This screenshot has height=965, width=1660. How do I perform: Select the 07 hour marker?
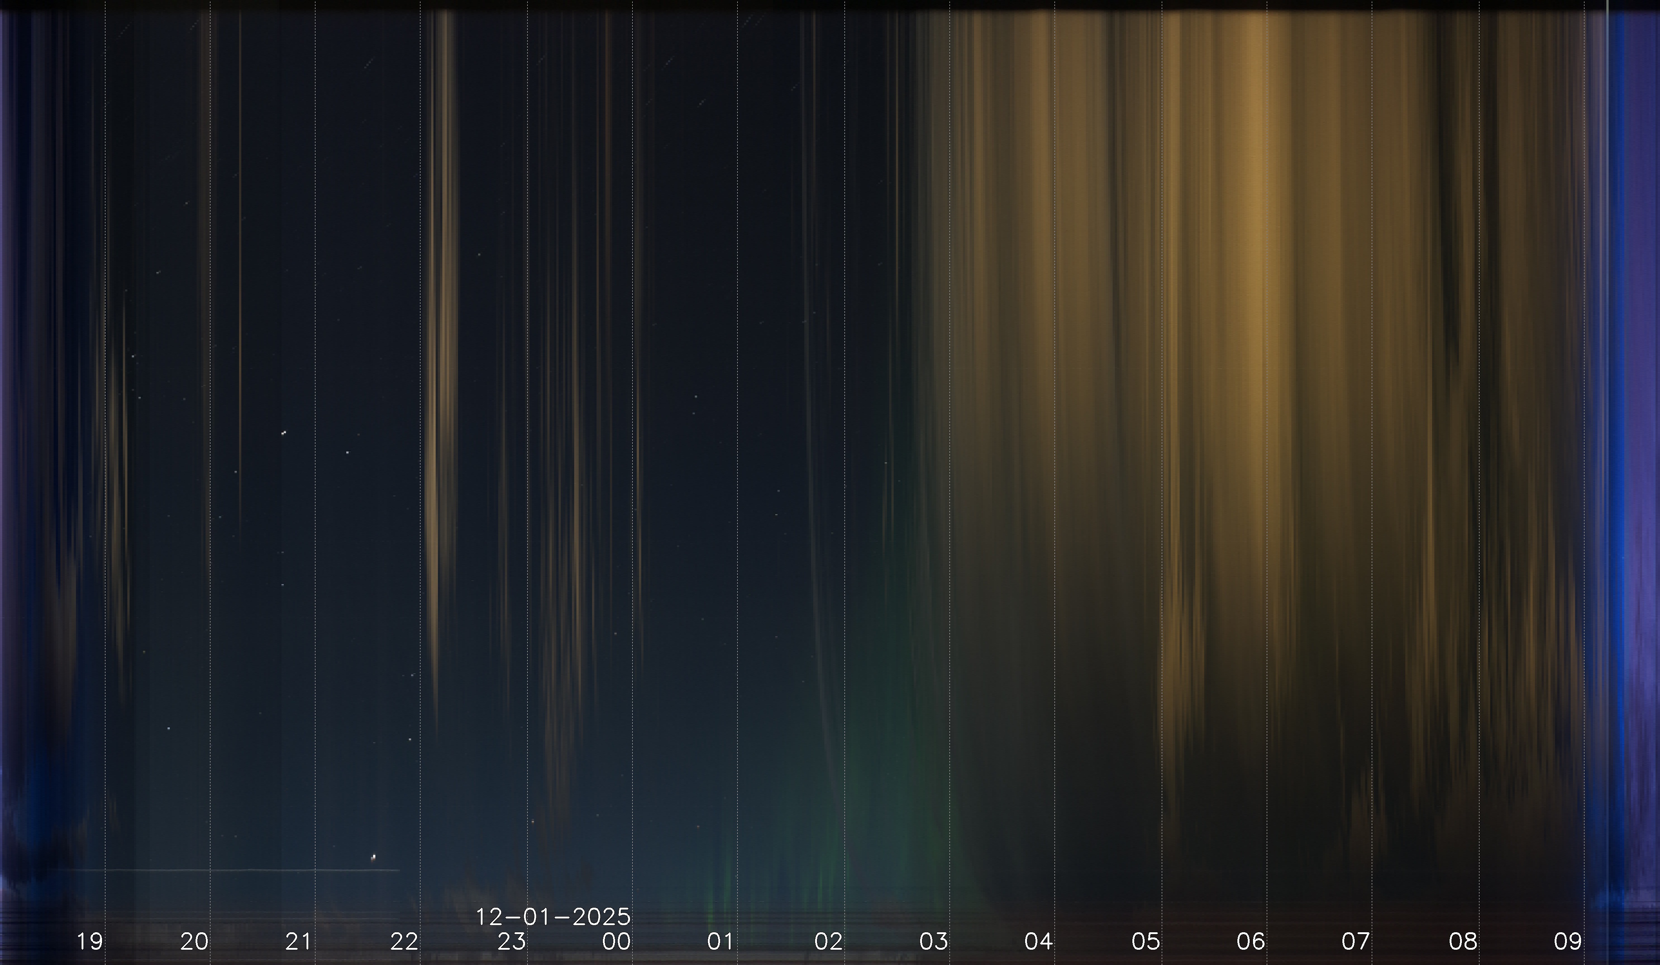point(1355,941)
